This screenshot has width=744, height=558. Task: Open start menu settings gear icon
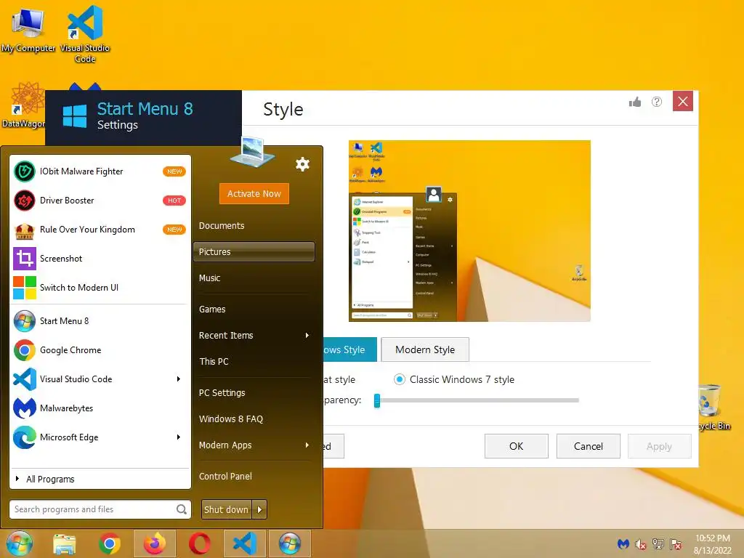pyautogui.click(x=302, y=164)
